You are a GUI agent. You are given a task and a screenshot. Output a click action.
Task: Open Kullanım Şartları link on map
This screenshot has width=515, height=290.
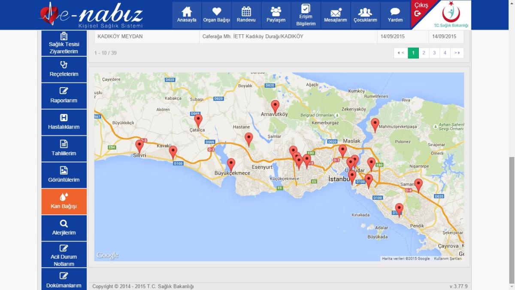[448, 259]
